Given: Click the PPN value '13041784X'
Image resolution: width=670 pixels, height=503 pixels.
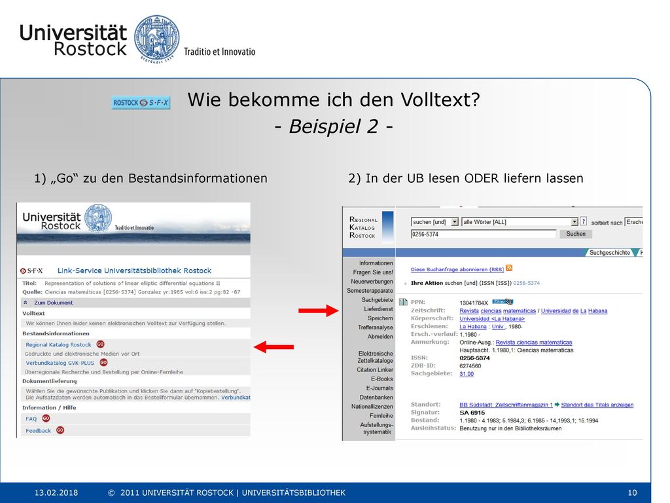Looking at the screenshot, I should (474, 303).
